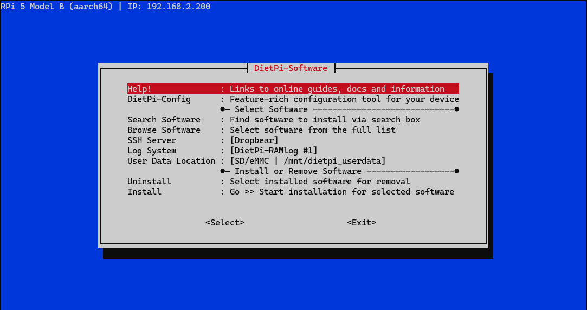Click 'Go >> Start installation for selected software'
Screen dimensions: 587x310
point(342,192)
